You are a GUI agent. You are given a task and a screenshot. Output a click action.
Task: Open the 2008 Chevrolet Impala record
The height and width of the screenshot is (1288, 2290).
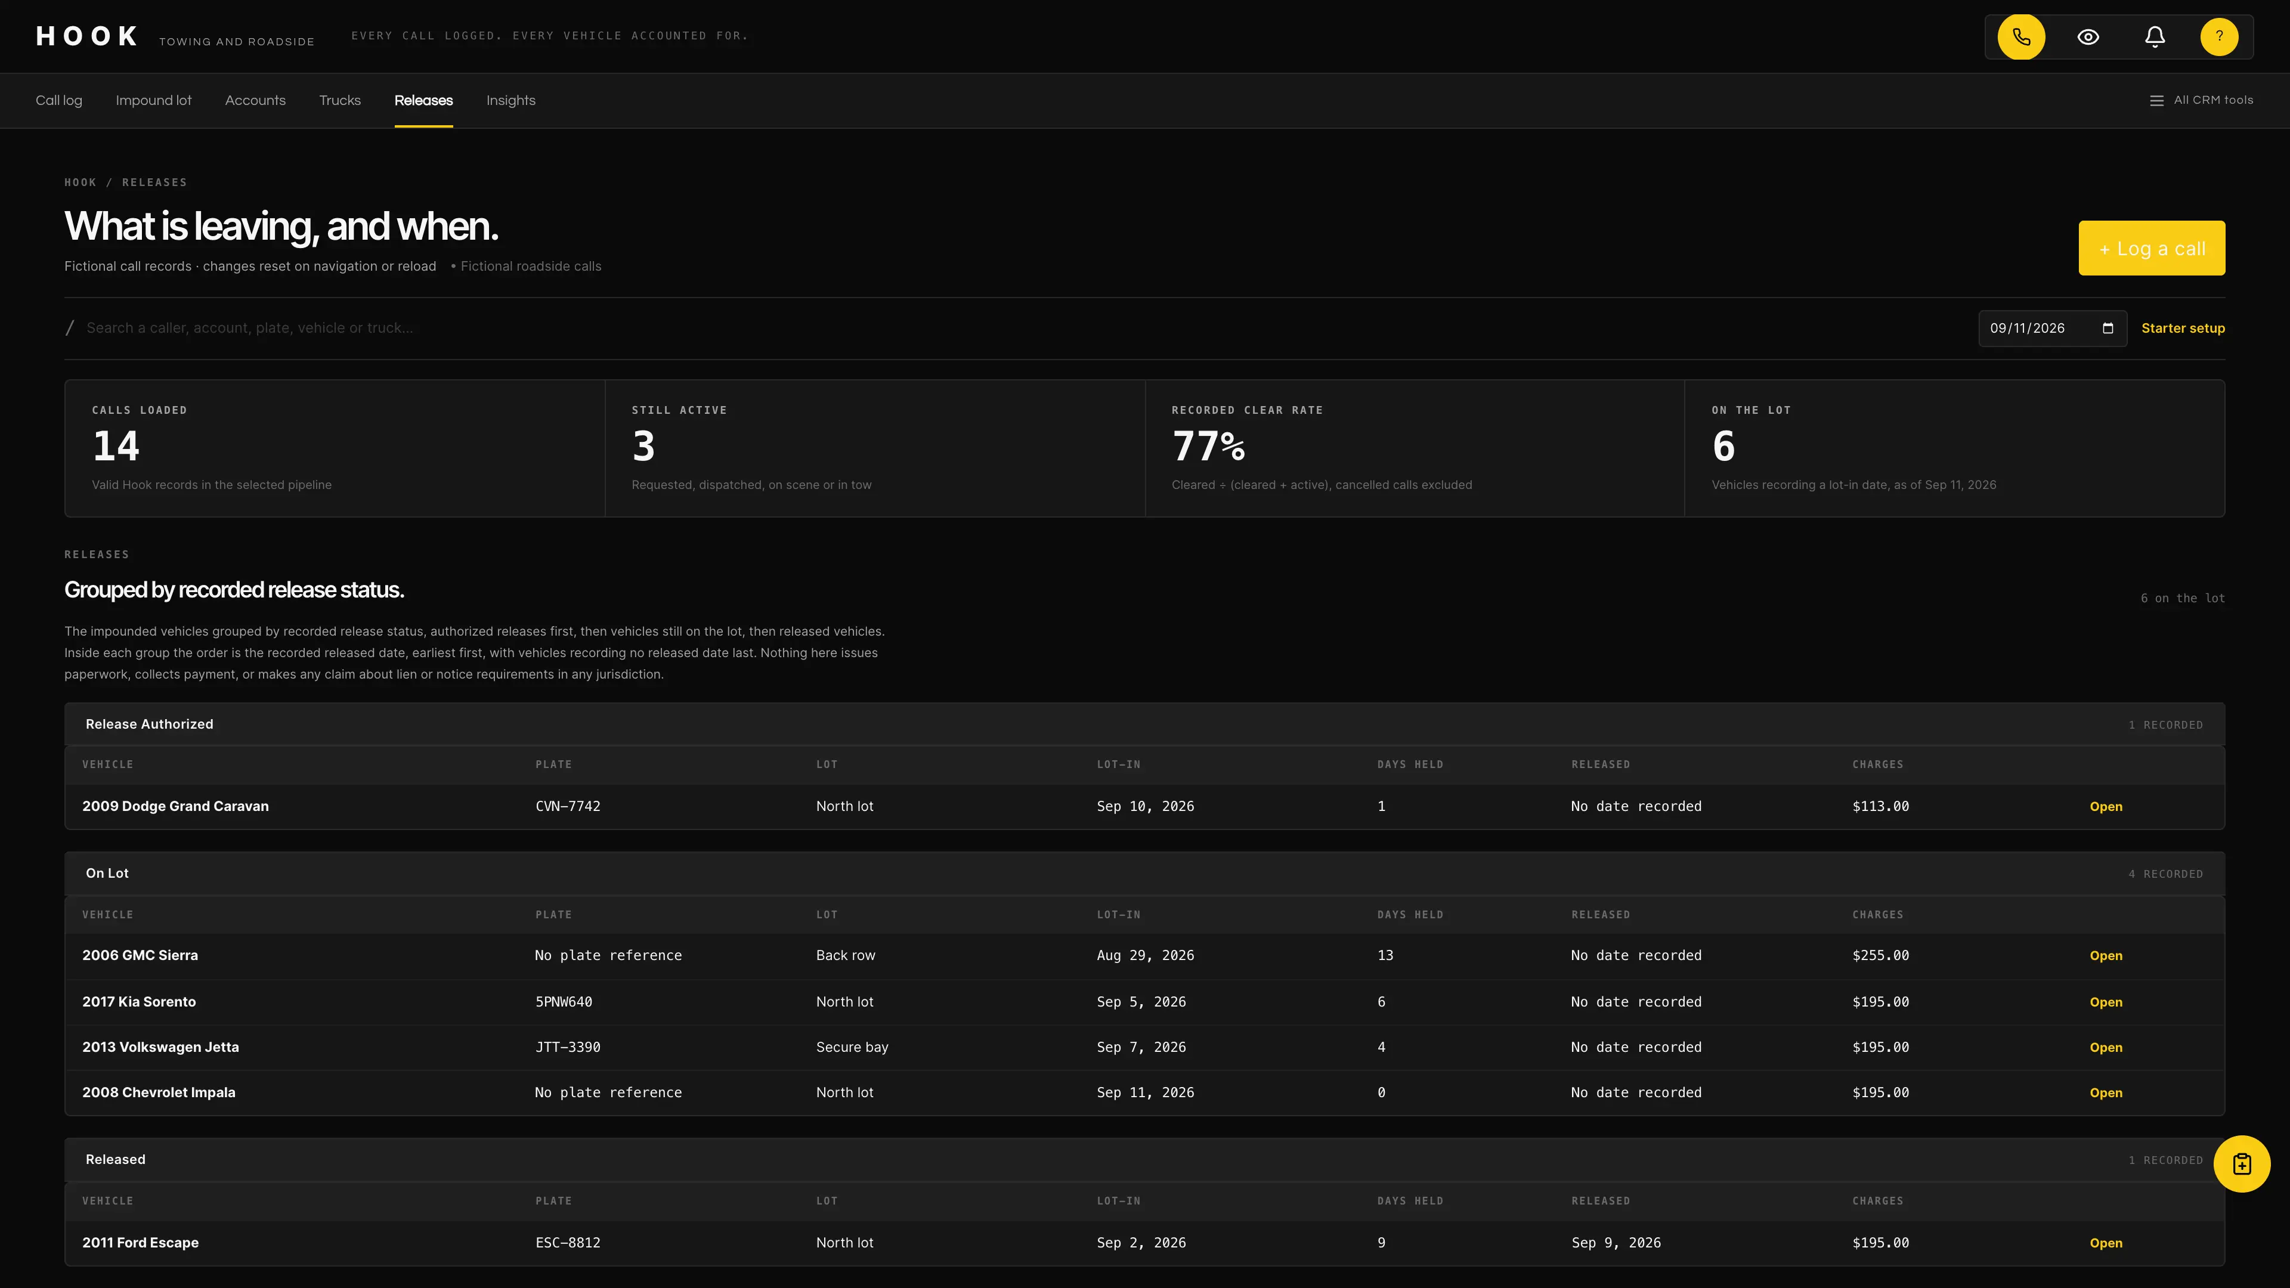click(x=2106, y=1092)
